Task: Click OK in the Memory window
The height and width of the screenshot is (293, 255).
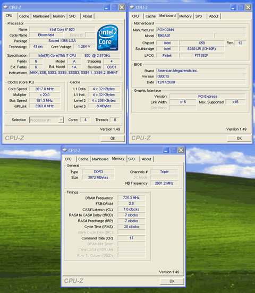Action: pyautogui.click(x=172, y=281)
